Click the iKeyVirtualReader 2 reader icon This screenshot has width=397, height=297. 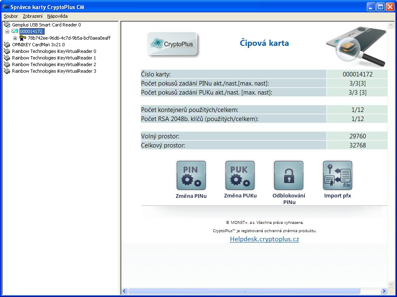pyautogui.click(x=7, y=64)
